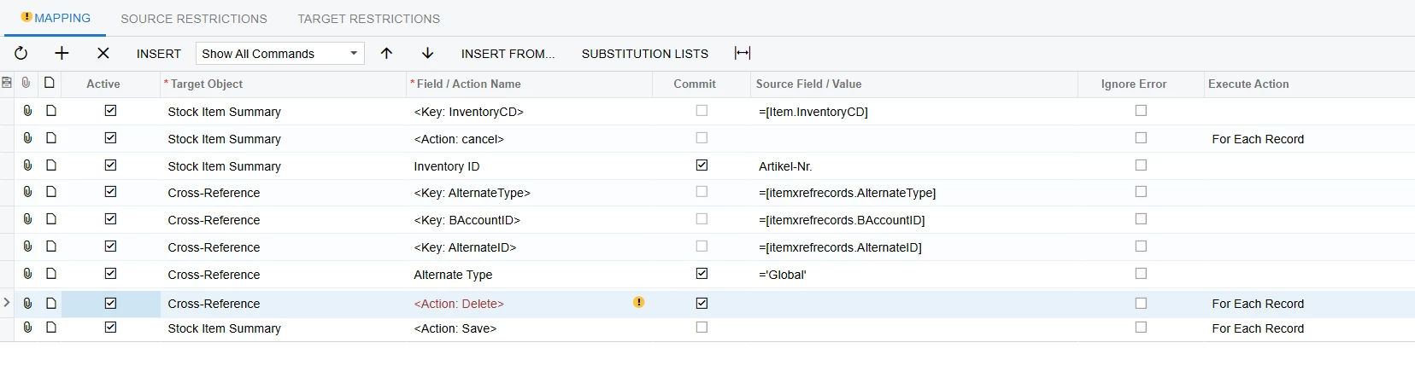Move row up with up arrow
1415x383 pixels.
(386, 53)
